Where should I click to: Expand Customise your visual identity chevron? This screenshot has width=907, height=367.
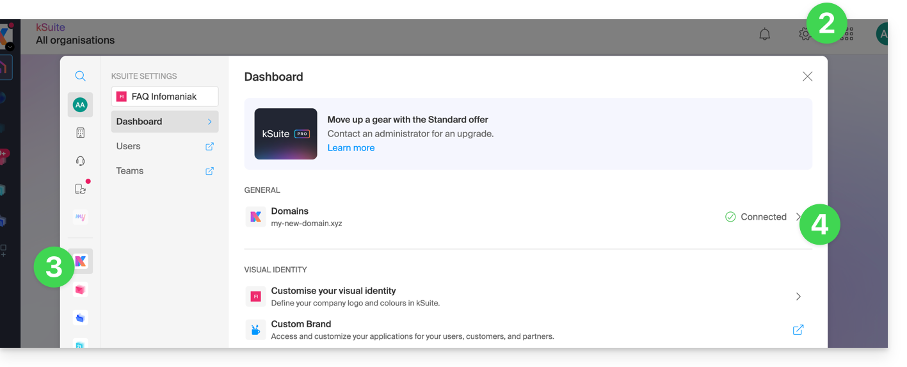pos(798,297)
